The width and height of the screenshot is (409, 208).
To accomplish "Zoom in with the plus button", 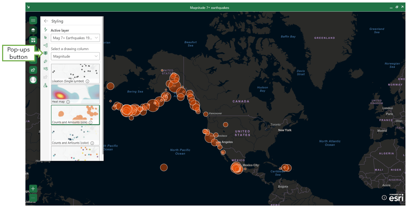I will click(x=33, y=189).
